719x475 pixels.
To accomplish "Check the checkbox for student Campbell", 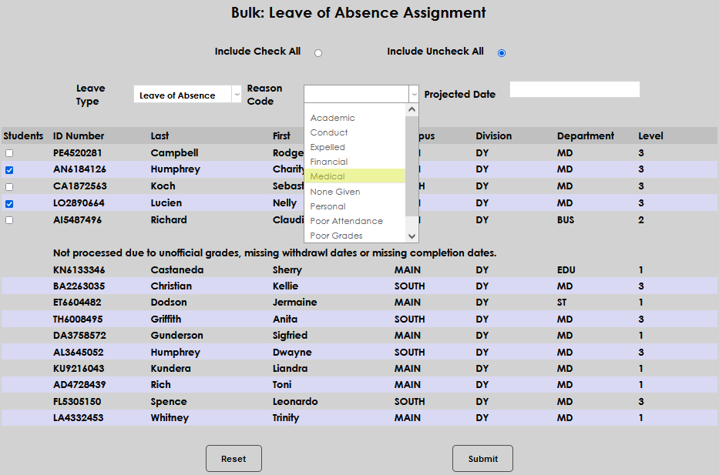I will [9, 152].
